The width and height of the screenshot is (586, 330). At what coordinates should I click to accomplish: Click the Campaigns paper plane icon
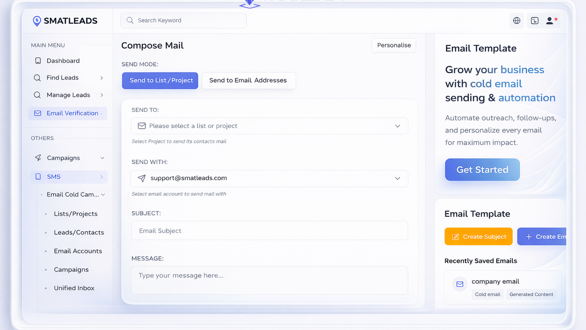(x=38, y=158)
